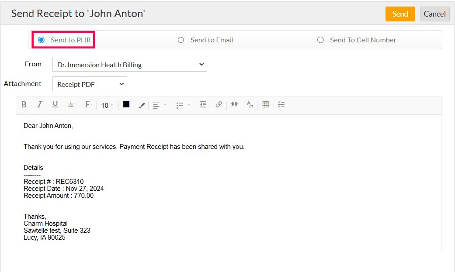Cancel sending the receipt

point(434,14)
